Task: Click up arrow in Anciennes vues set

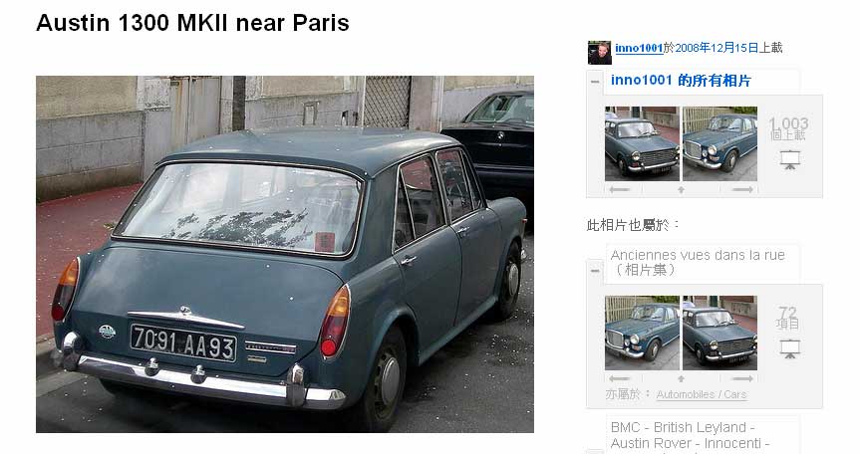Action: point(681,378)
